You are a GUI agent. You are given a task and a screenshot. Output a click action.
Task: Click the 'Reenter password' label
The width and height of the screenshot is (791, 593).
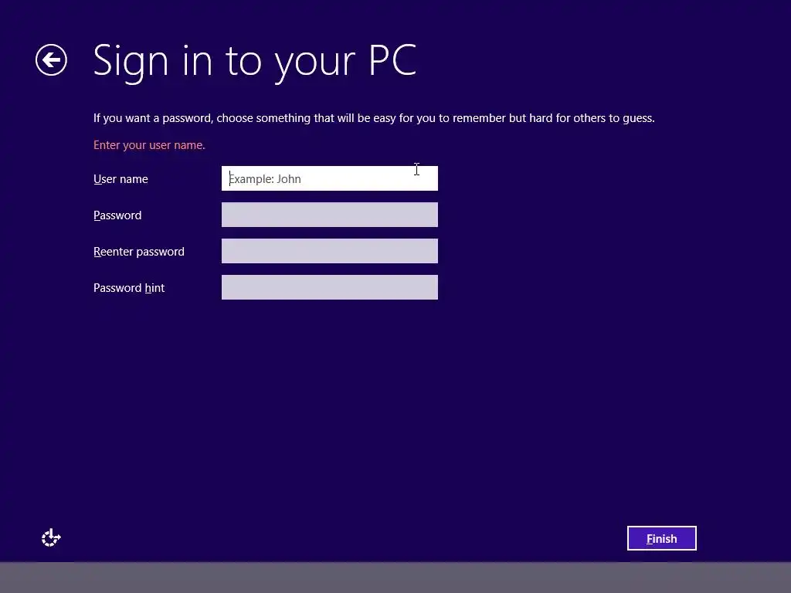point(139,252)
